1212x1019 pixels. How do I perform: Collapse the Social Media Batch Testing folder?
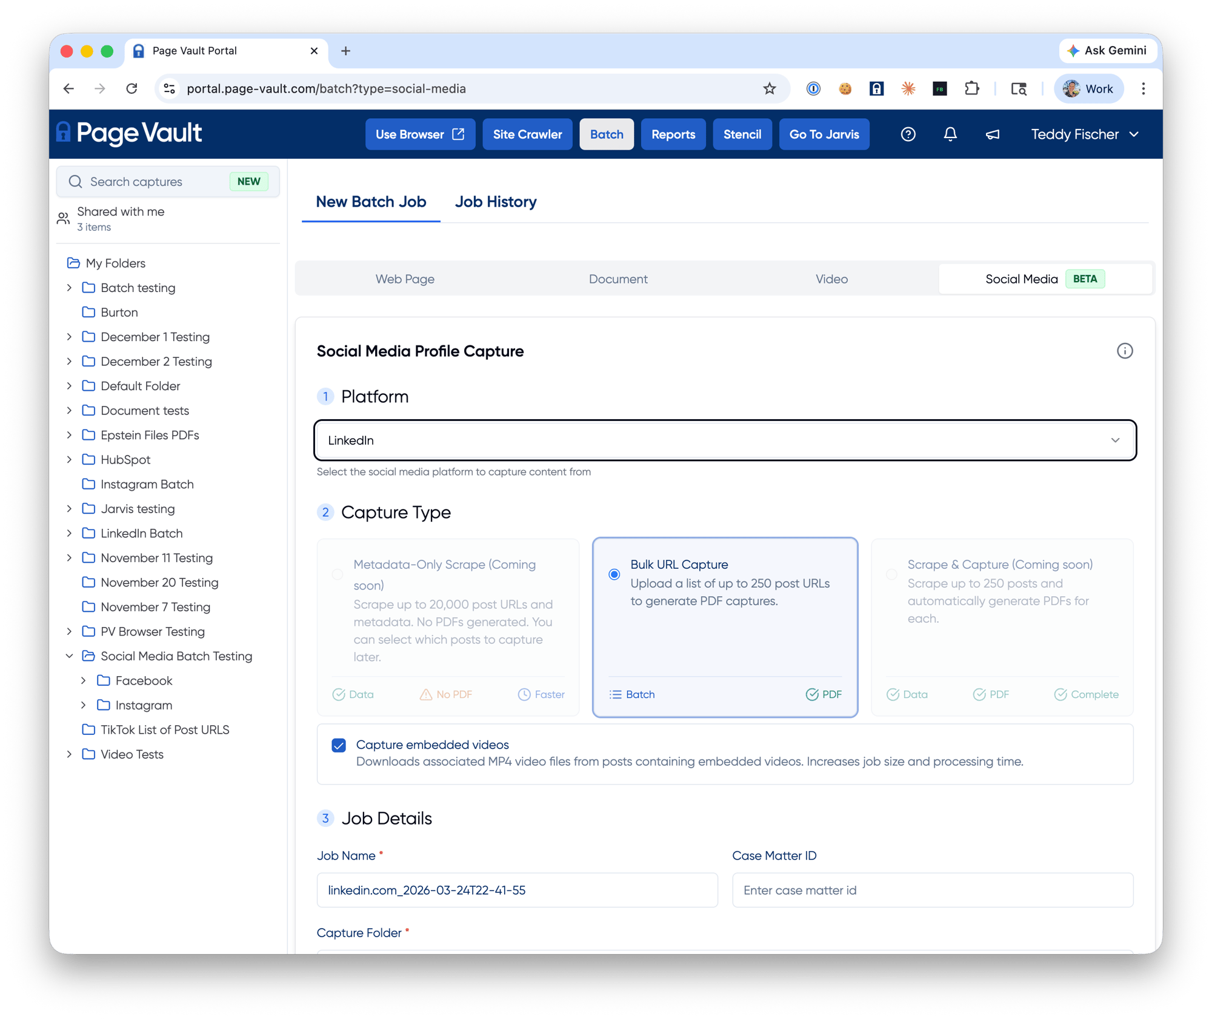(x=69, y=656)
